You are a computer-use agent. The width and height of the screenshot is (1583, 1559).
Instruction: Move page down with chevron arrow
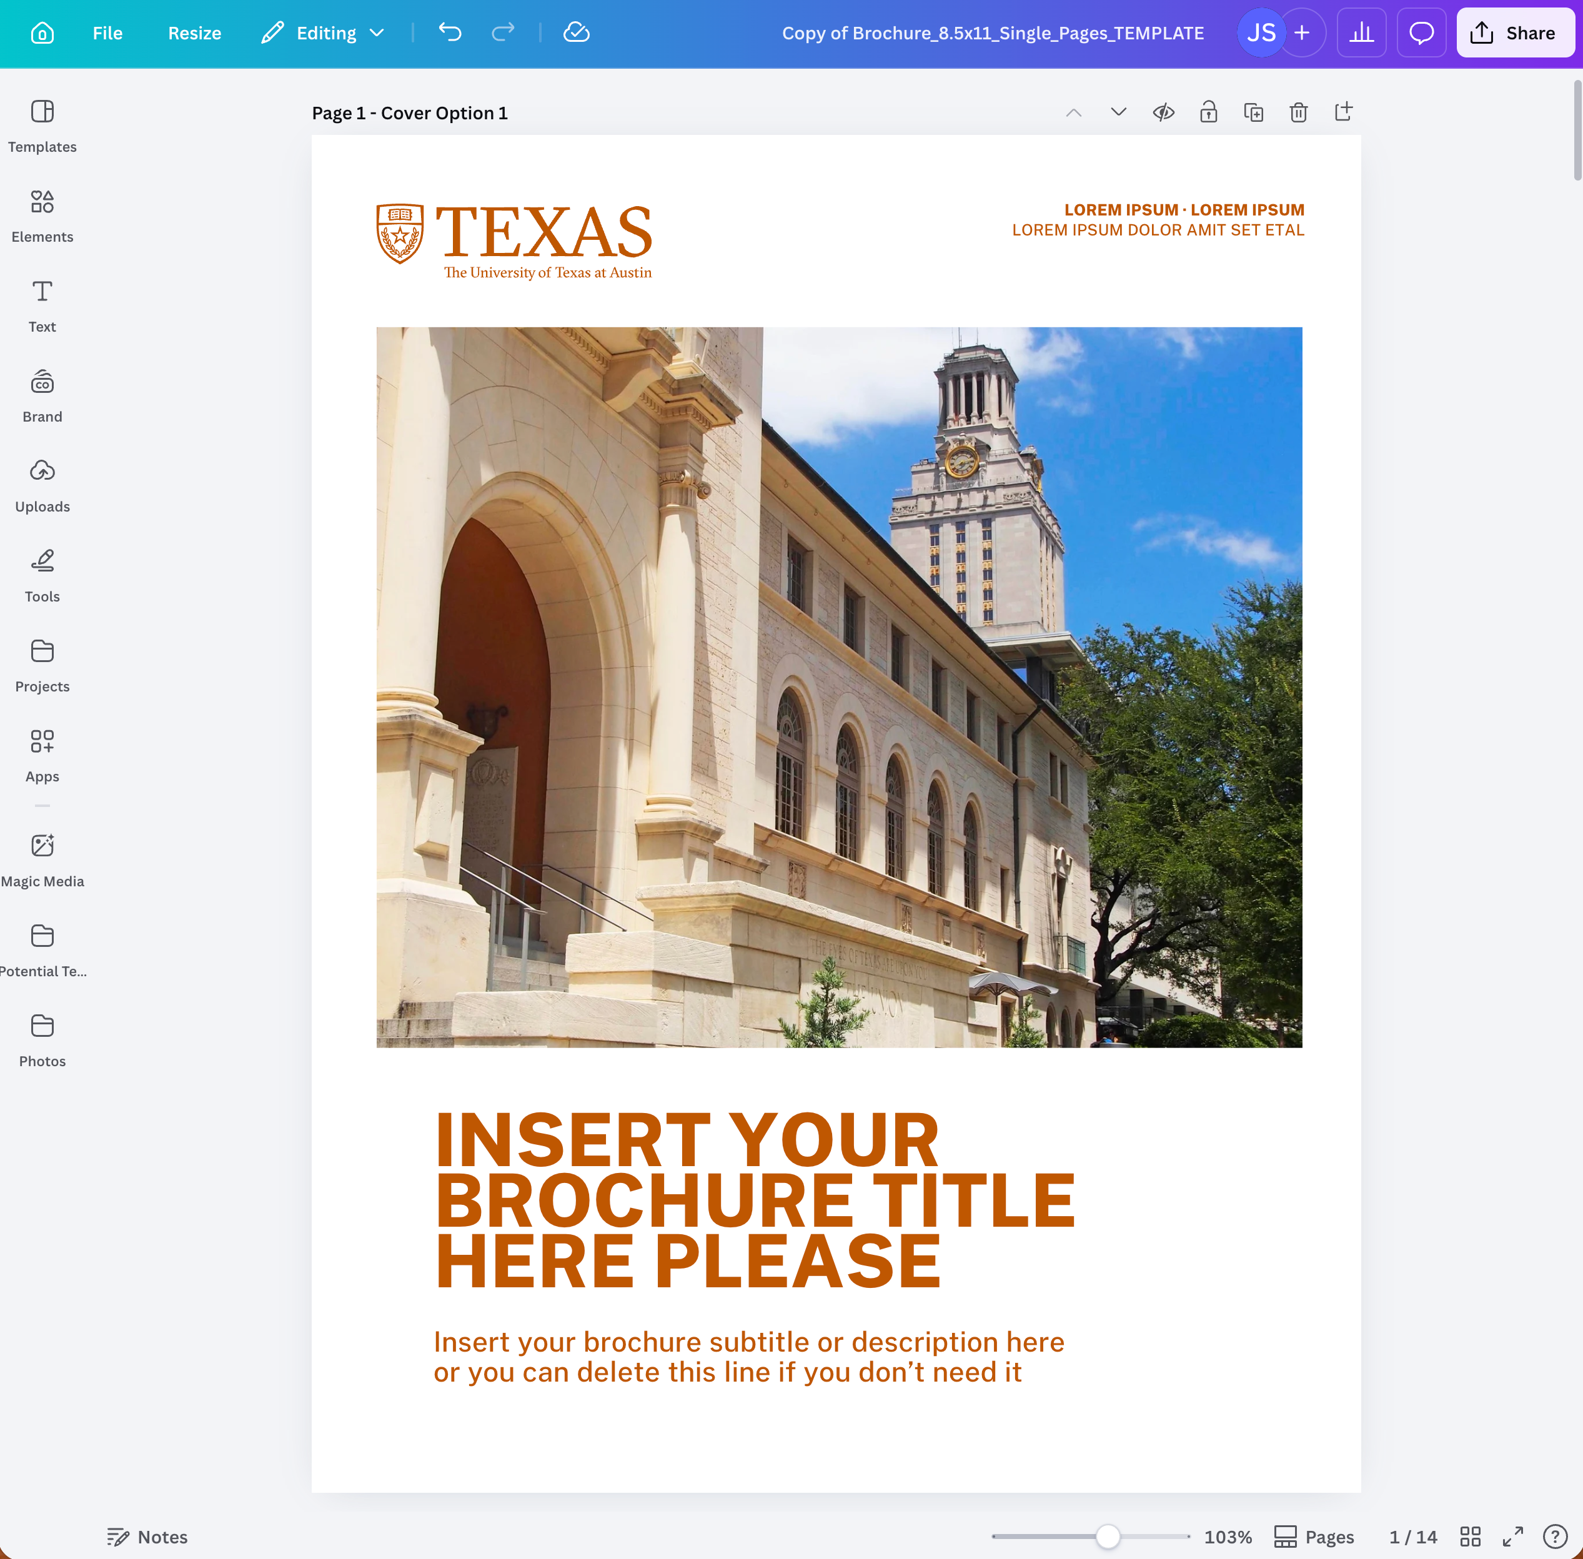point(1118,112)
